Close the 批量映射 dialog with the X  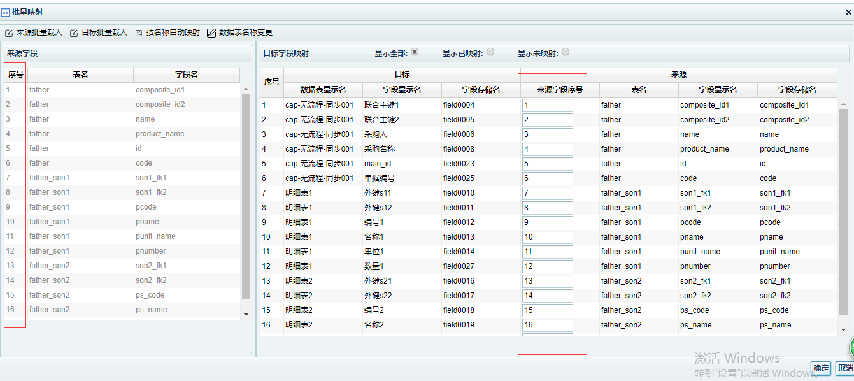coord(847,12)
